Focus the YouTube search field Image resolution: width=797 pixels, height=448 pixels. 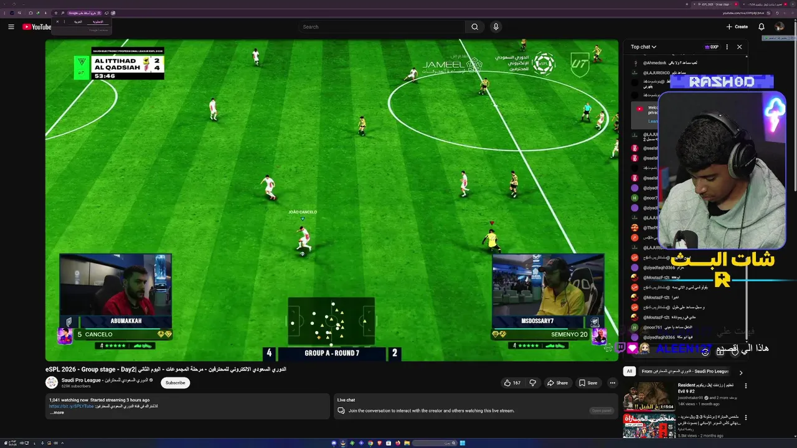[381, 27]
